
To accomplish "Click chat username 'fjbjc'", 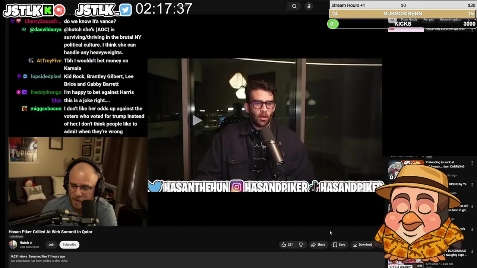I will tap(56, 100).
